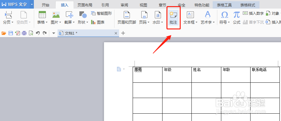Click the export to PDF icon

(x=18, y=33)
